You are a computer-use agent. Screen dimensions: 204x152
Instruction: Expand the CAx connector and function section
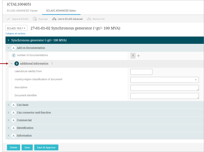pyautogui.click(x=9, y=113)
